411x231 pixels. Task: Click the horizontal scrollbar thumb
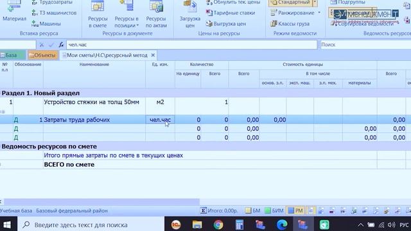[101, 201]
